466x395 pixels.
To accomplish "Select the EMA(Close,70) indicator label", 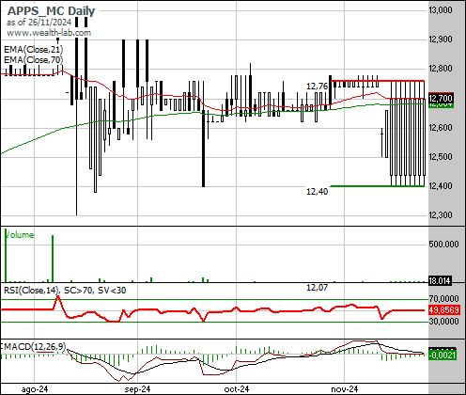I will pos(34,59).
